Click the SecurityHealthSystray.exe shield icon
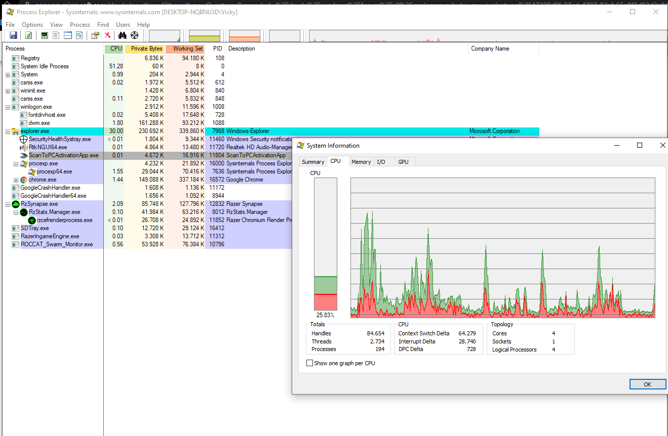The height and width of the screenshot is (436, 668). click(x=23, y=139)
